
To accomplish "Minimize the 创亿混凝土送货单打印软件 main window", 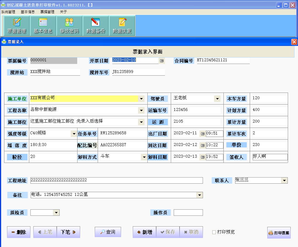I will tap(279, 5).
